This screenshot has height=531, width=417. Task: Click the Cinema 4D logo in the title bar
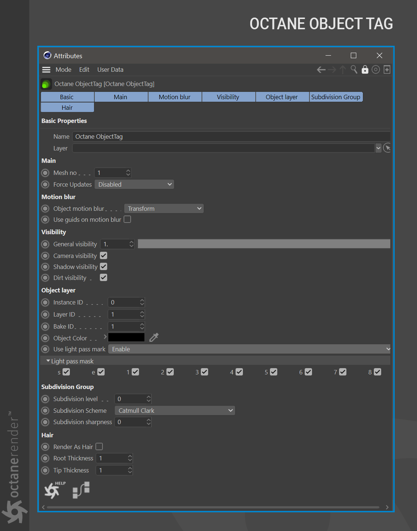click(x=48, y=56)
